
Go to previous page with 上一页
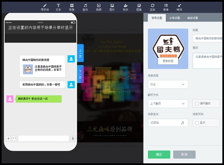(x=80, y=53)
